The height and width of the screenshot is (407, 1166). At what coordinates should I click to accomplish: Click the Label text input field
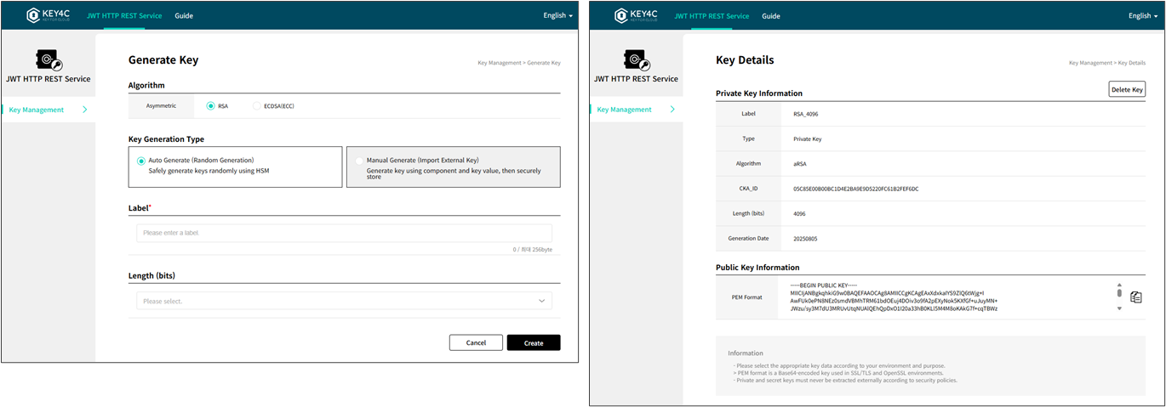coord(344,233)
